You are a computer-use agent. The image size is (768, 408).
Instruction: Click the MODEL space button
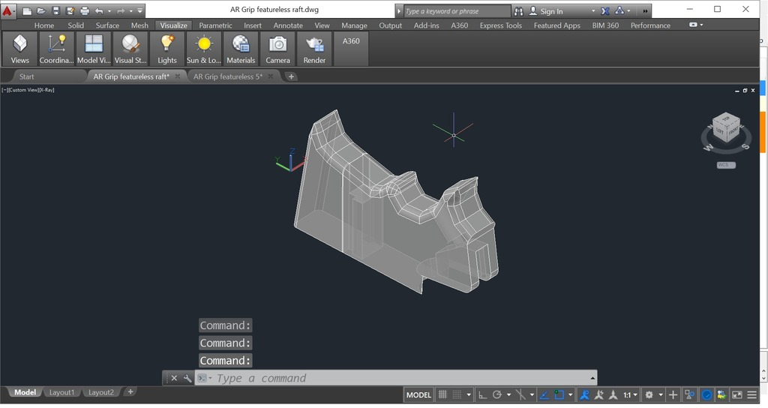(418, 394)
